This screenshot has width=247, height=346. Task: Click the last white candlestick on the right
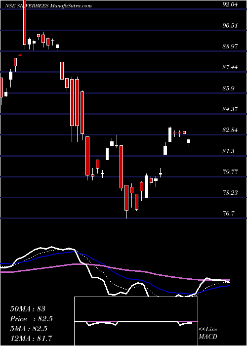pyautogui.click(x=189, y=141)
